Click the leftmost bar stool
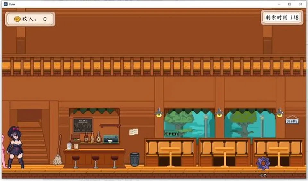Image resolution: width=308 pixels, height=181 pixels. 76,162
